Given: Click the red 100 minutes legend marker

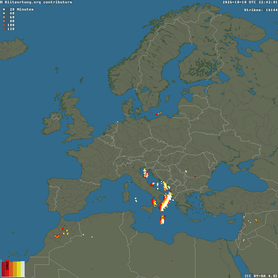Looking at the screenshot, I should click(x=4, y=25).
